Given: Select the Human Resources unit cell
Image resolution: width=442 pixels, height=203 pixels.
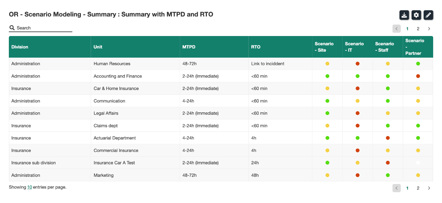Looking at the screenshot, I should click(x=135, y=64).
